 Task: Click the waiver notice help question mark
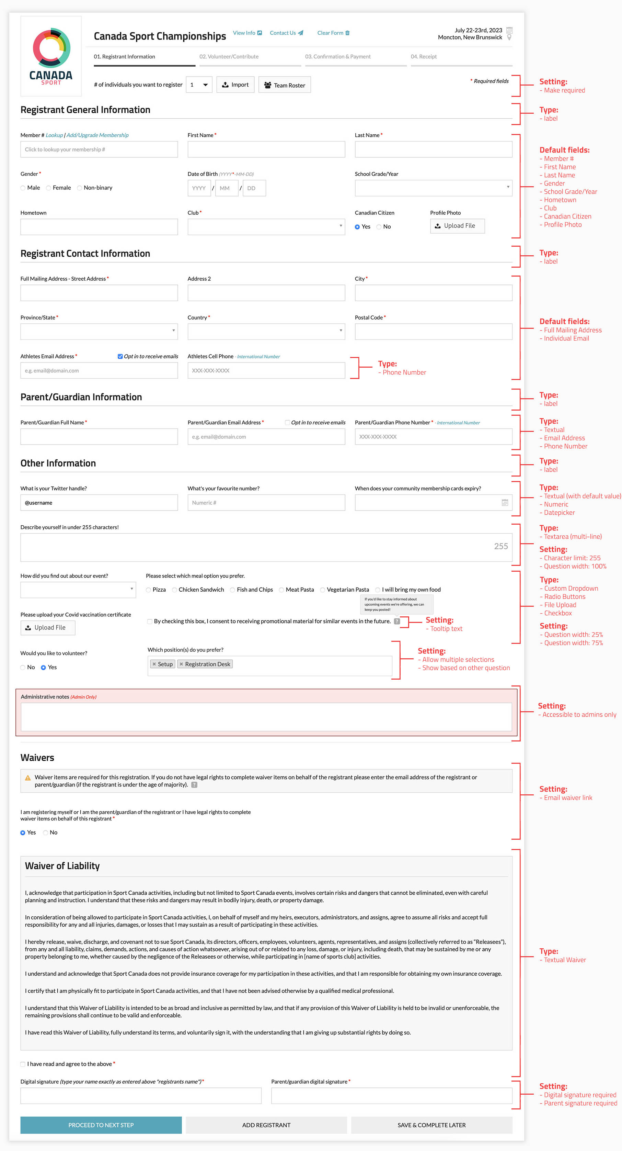(194, 785)
